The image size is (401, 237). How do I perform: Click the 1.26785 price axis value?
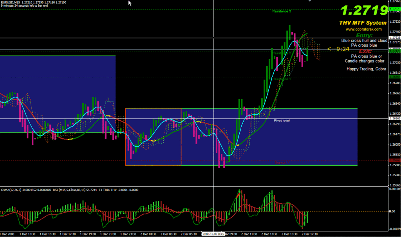395,83
